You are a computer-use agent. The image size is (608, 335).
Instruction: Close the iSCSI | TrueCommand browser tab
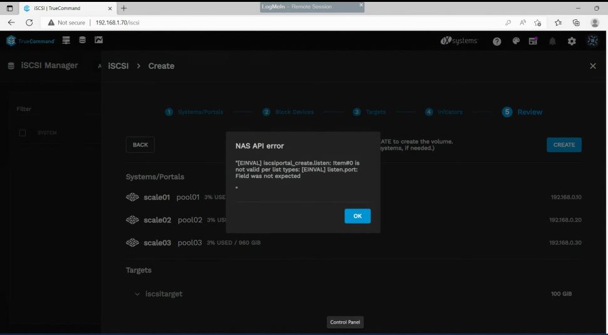click(x=110, y=8)
